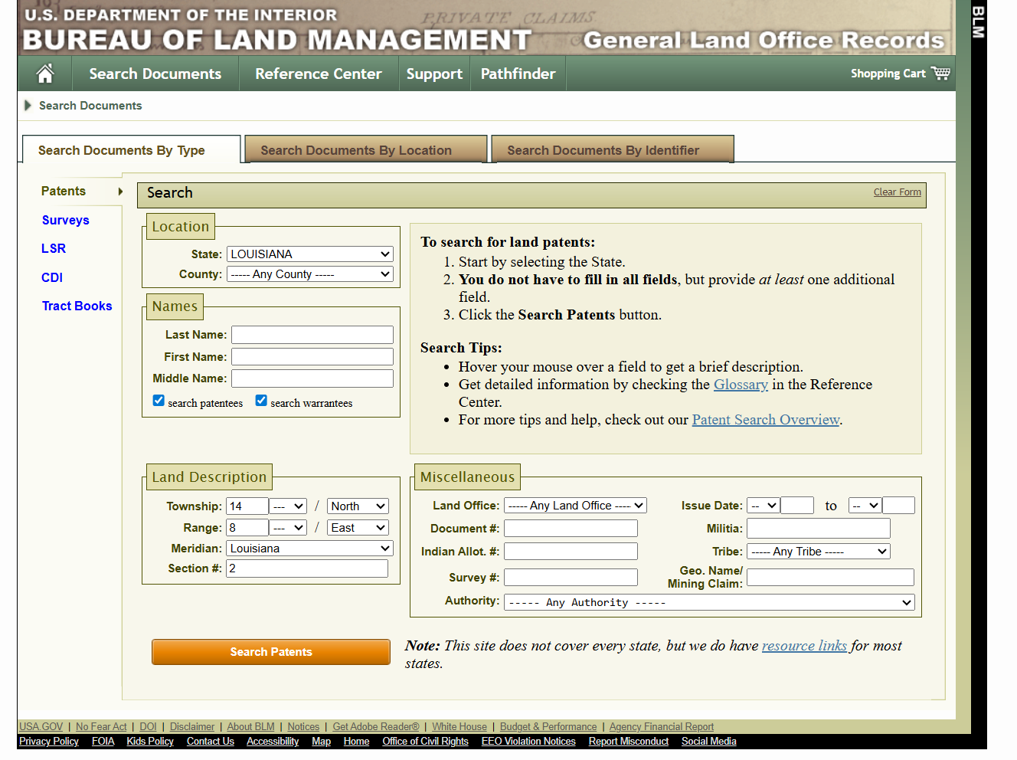Click the Militia field
Viewport: 1017px width, 760px height.
click(x=819, y=529)
